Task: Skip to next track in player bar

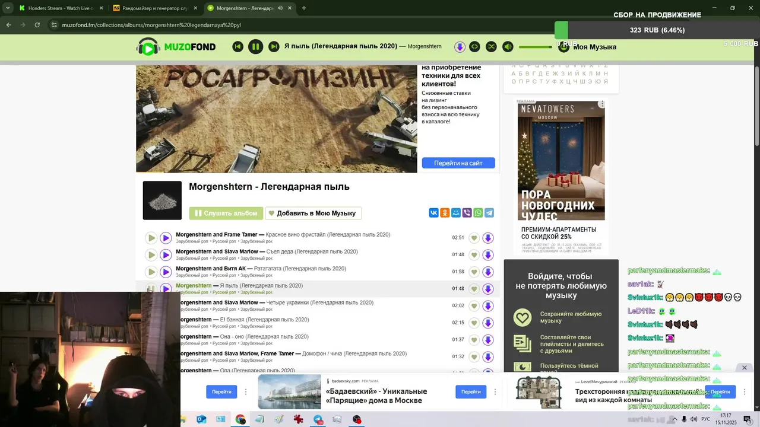Action: (x=274, y=46)
